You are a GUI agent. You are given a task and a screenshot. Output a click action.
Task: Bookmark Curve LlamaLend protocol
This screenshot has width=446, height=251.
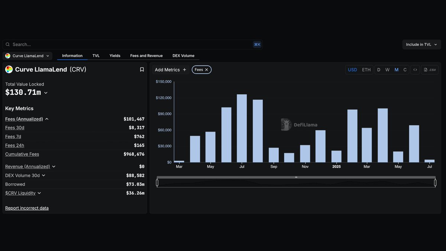coord(142,70)
